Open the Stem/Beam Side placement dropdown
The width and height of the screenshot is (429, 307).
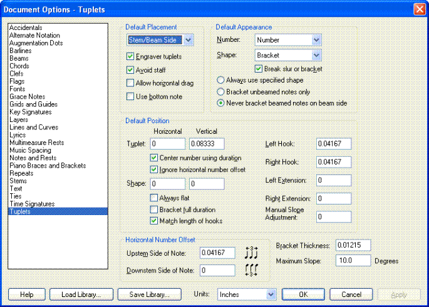tap(189, 41)
